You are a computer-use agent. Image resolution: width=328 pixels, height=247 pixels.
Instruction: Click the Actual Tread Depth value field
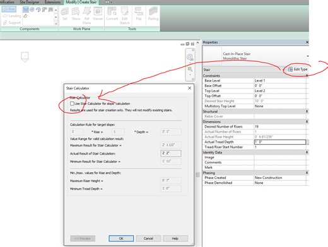tap(280, 142)
